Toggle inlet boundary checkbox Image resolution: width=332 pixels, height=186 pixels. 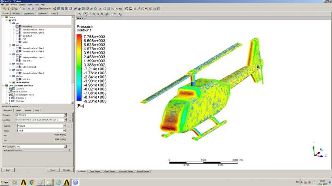17,39
